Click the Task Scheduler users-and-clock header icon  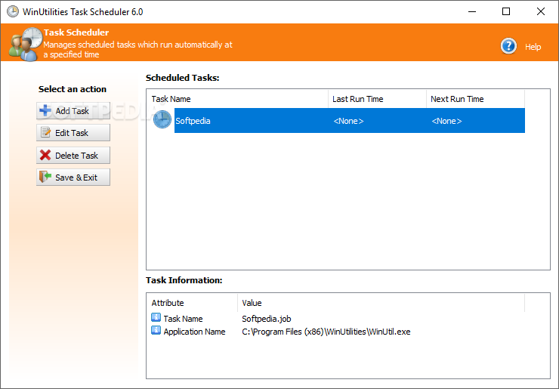[x=26, y=45]
